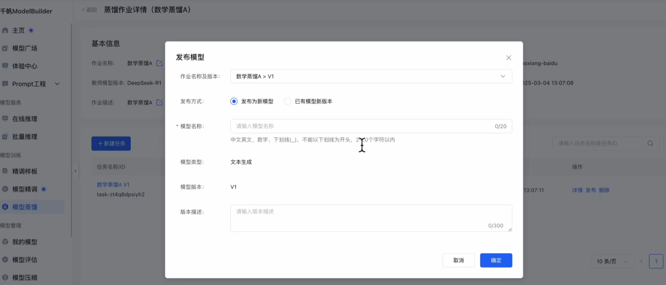Close the 发布模型 dialog with X

click(508, 57)
